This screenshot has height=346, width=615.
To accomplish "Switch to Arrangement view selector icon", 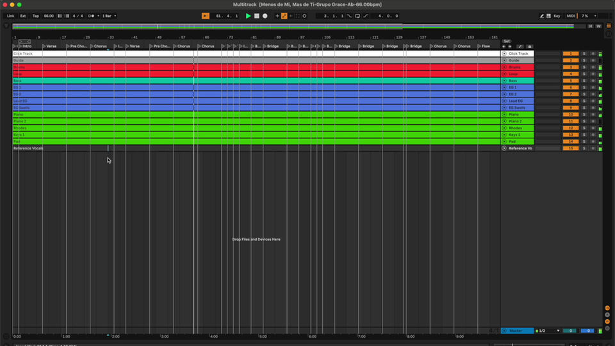I will (609, 26).
